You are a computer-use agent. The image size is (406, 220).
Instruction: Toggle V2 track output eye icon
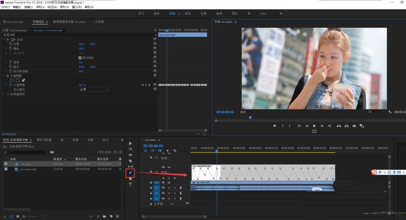[x=169, y=167]
